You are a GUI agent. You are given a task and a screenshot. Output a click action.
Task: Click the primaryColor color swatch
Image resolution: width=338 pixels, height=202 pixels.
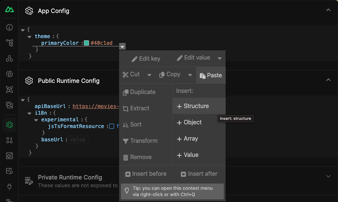pyautogui.click(x=86, y=43)
